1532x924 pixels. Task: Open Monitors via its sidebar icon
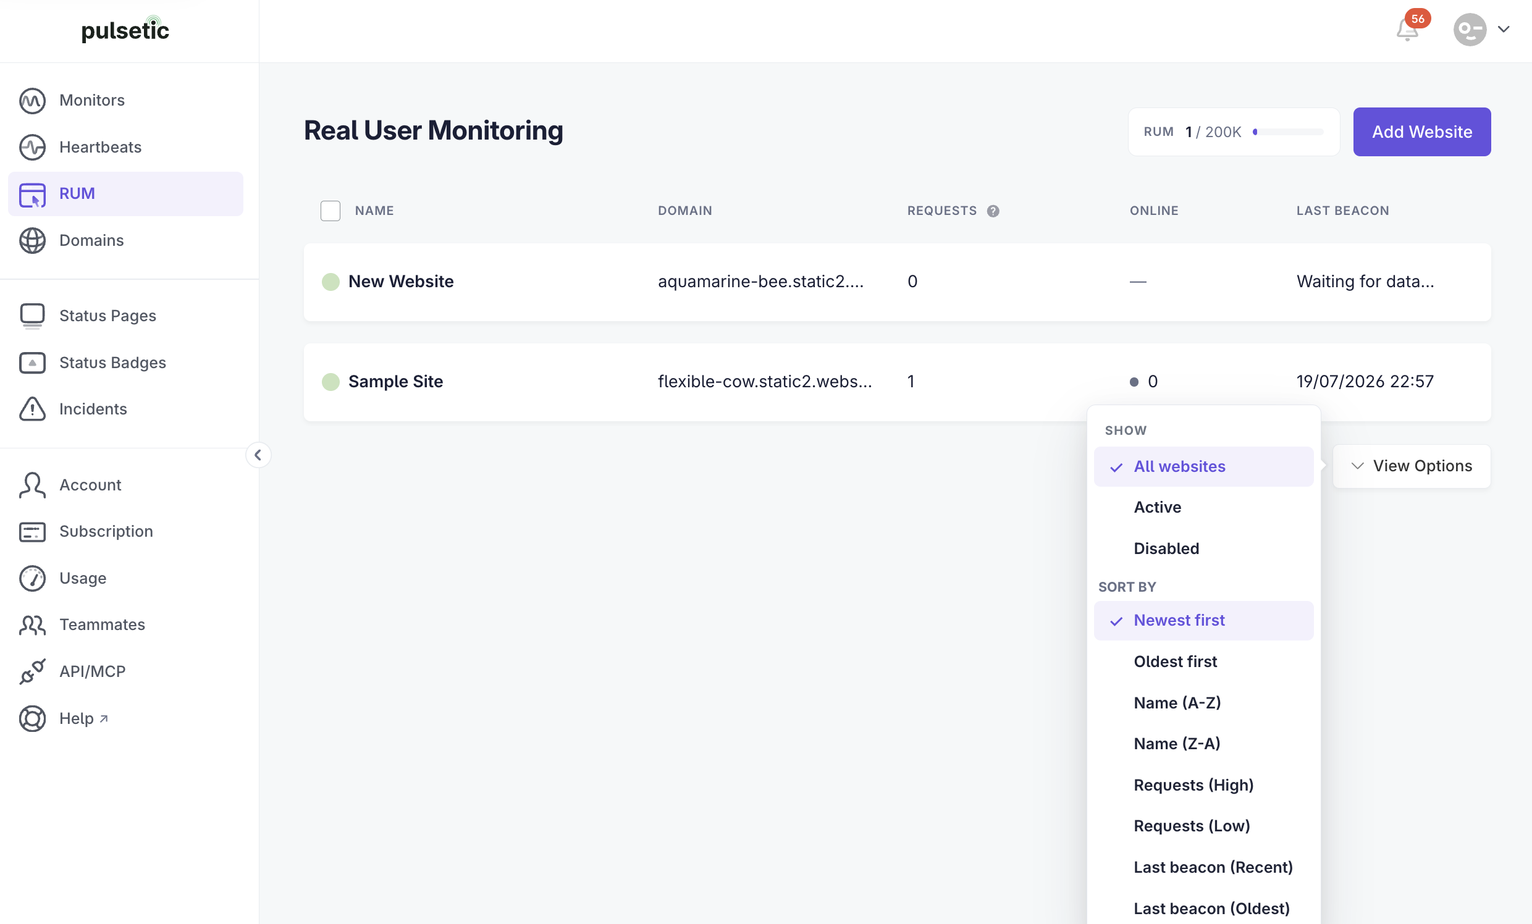click(x=32, y=101)
